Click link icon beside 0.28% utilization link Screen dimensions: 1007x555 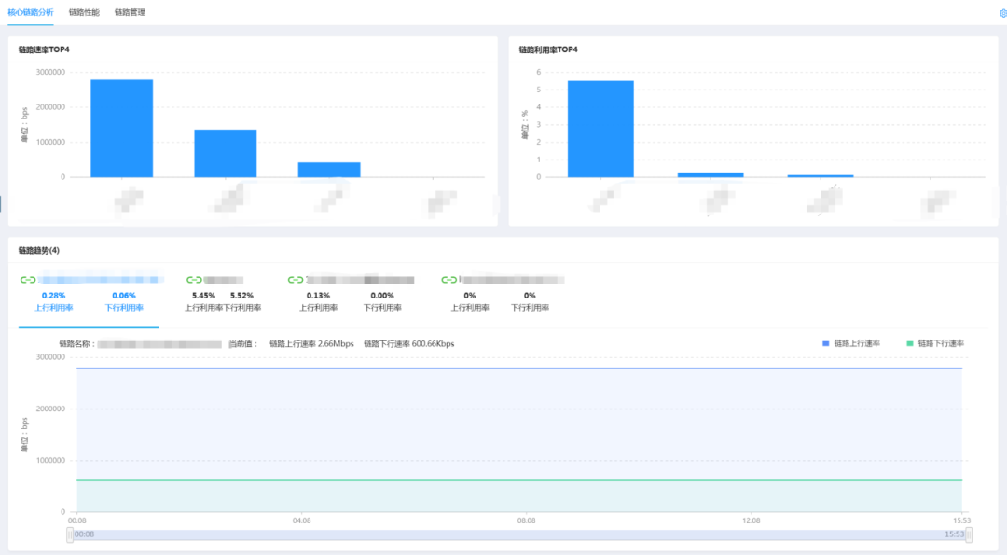(x=28, y=280)
